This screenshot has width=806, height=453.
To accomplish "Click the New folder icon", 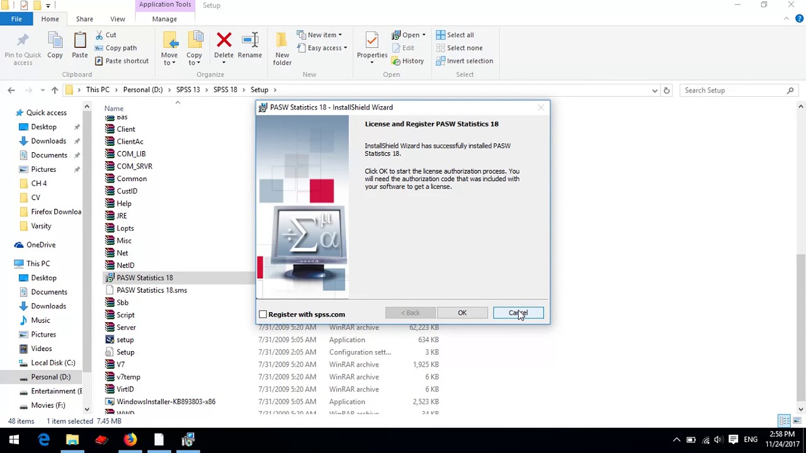I will coord(282,40).
